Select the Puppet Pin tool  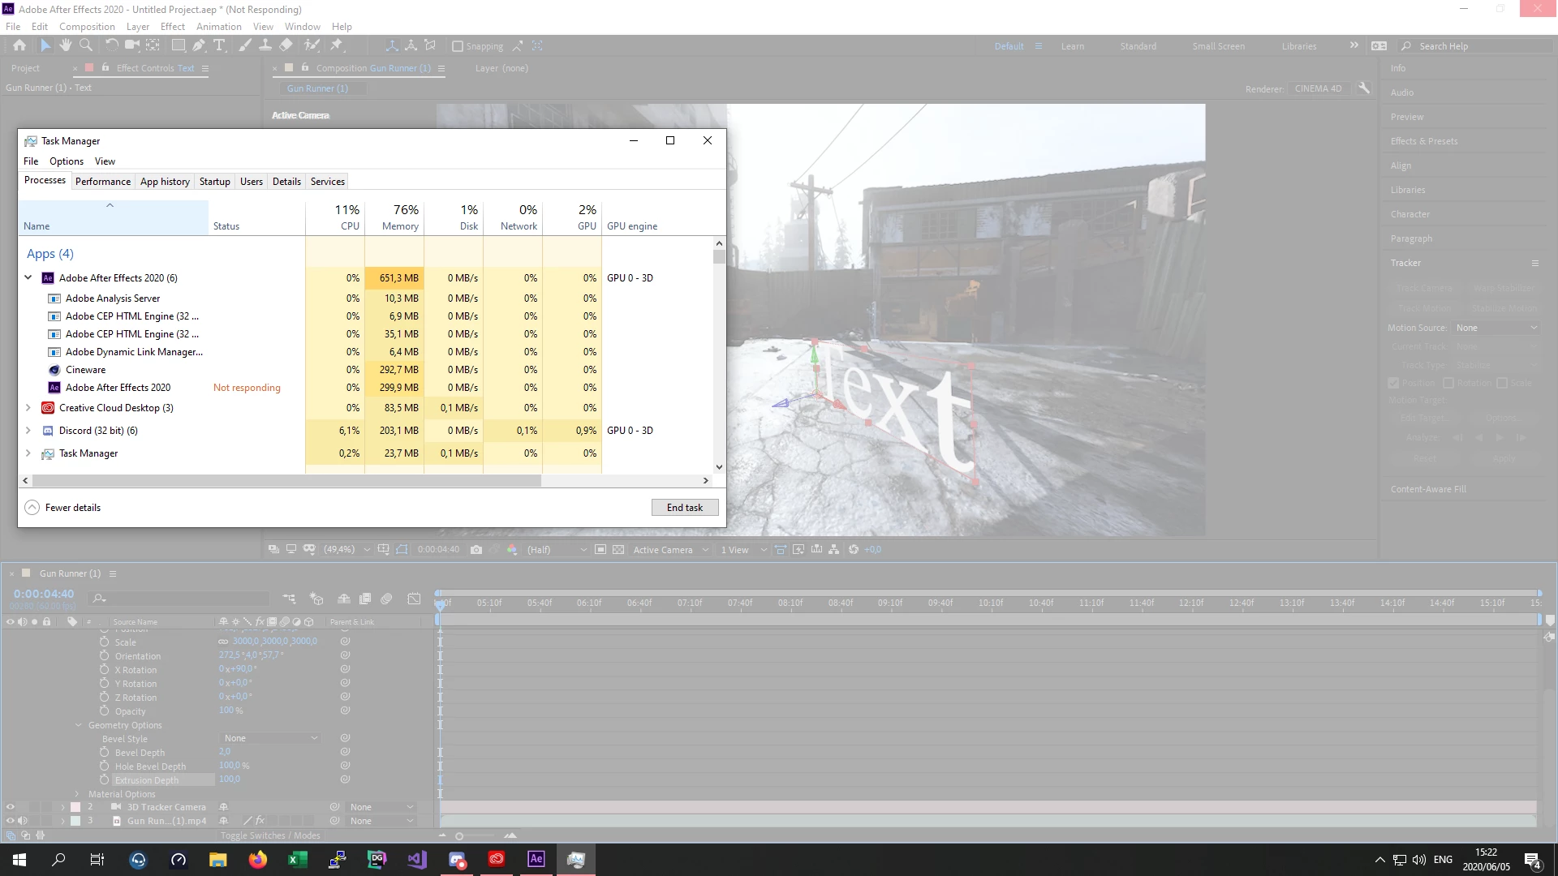337,45
